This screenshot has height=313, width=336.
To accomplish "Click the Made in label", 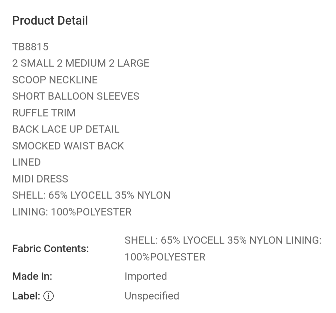I will 32,276.
